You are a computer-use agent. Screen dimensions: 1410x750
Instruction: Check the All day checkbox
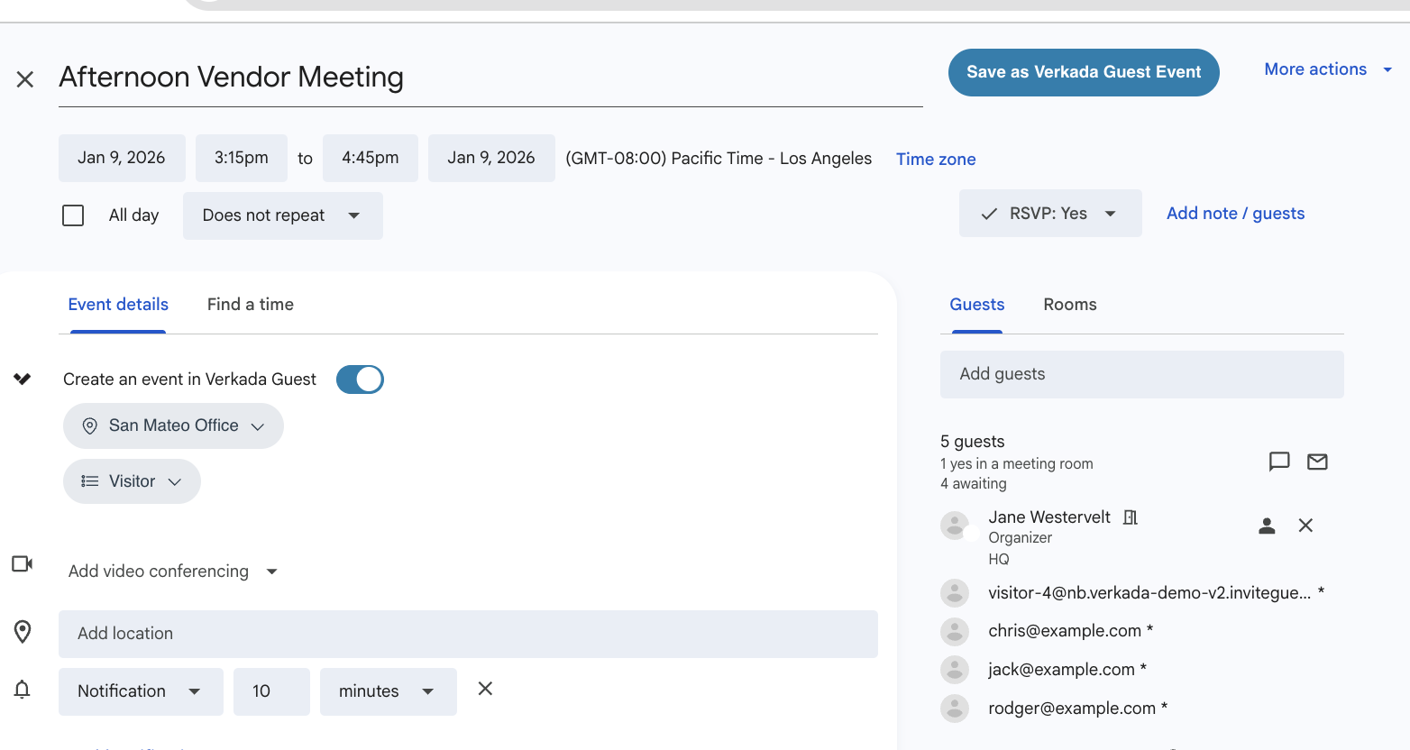[73, 215]
